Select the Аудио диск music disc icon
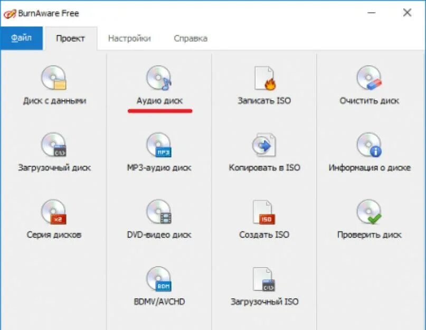Screen dimensions: 426x330 (159, 78)
